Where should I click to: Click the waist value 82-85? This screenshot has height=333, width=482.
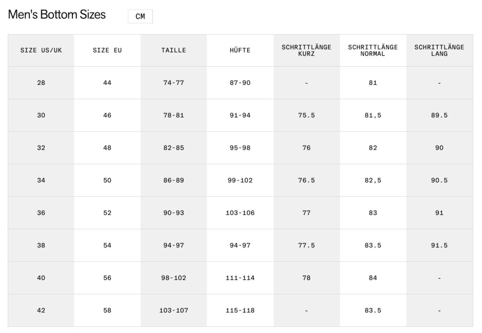(174, 148)
